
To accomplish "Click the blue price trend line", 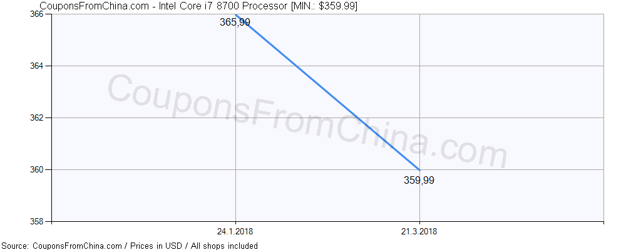I will pyautogui.click(x=327, y=92).
